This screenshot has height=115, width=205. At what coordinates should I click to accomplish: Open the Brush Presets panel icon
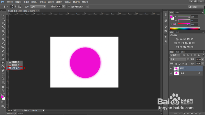166,31
